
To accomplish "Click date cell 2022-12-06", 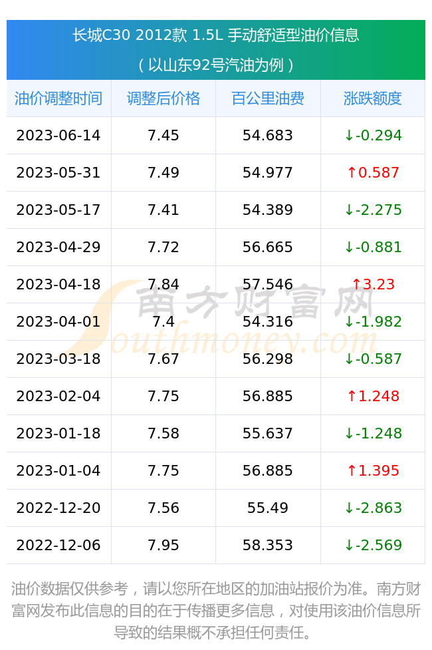I will coord(58,546).
